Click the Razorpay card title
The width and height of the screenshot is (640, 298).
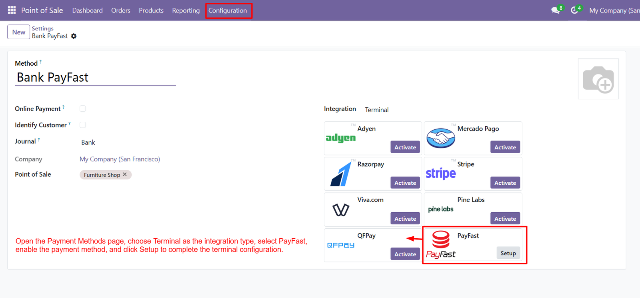click(x=370, y=164)
